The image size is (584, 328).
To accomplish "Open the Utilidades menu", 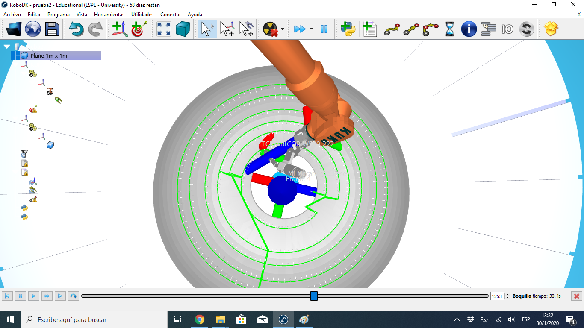I will (142, 15).
